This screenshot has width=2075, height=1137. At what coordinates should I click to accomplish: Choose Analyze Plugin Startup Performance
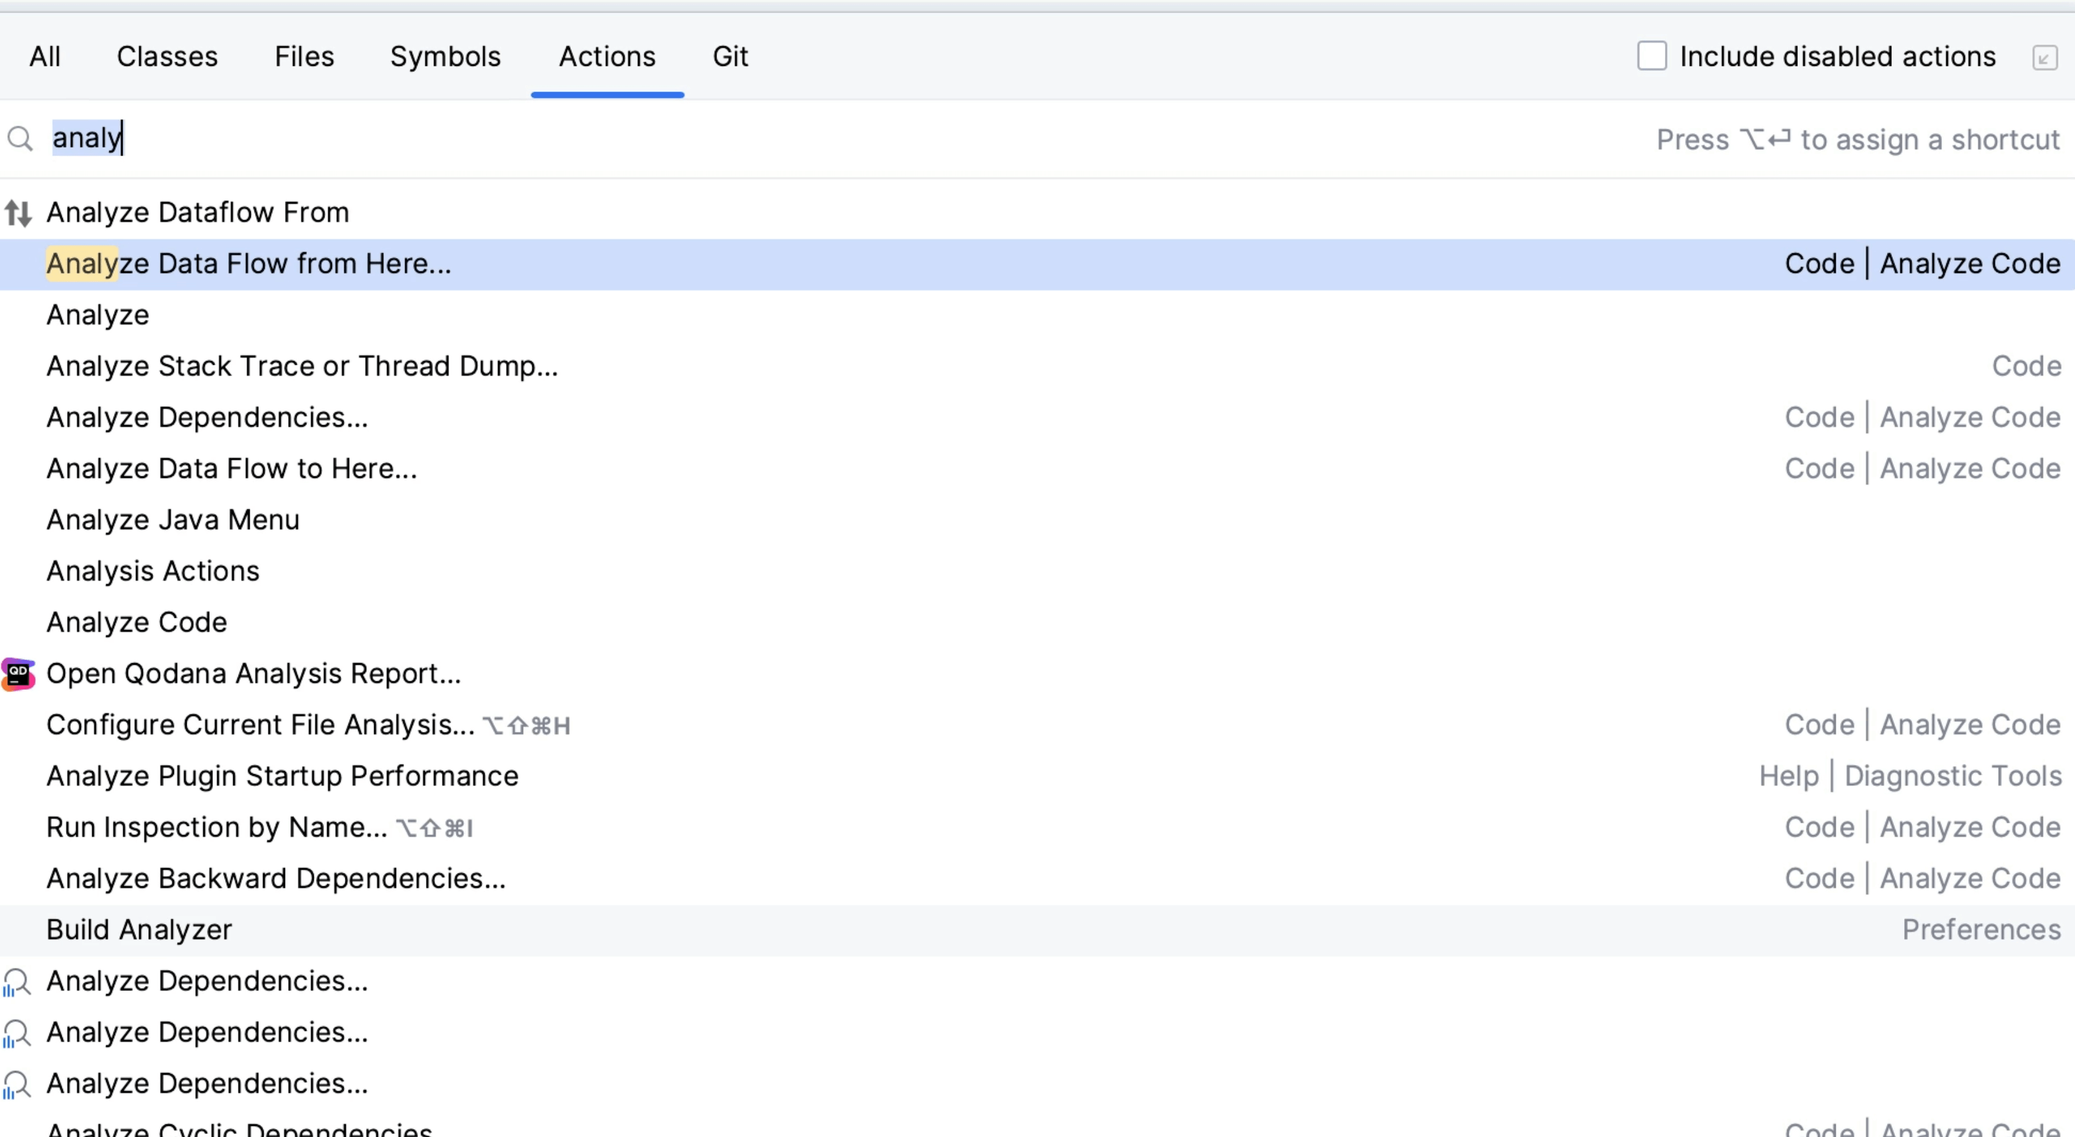coord(282,775)
